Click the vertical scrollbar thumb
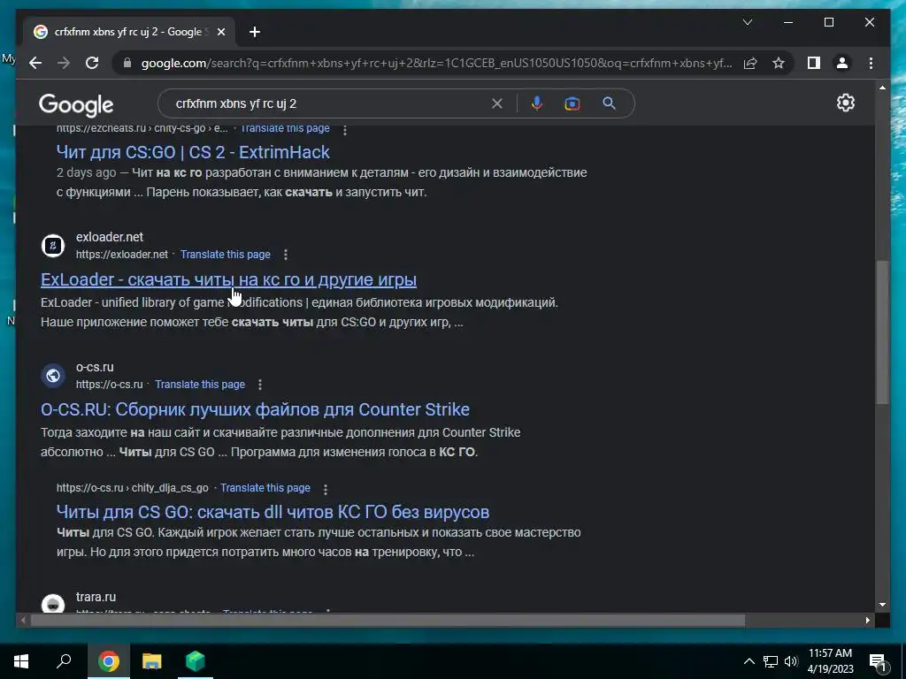Viewport: 906px width, 679px height. click(x=882, y=333)
